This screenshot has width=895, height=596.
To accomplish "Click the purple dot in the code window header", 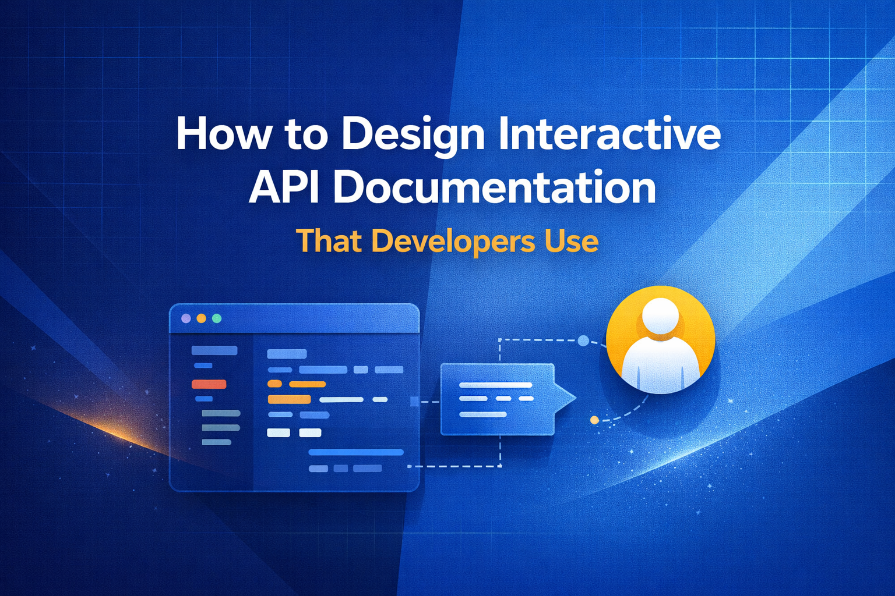I will 186,318.
